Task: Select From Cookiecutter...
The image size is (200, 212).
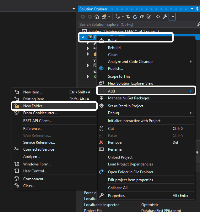Action: coord(54,113)
